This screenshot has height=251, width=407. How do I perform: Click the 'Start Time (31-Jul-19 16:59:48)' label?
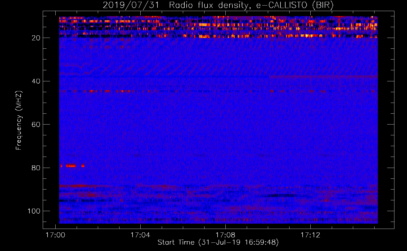click(x=218, y=242)
